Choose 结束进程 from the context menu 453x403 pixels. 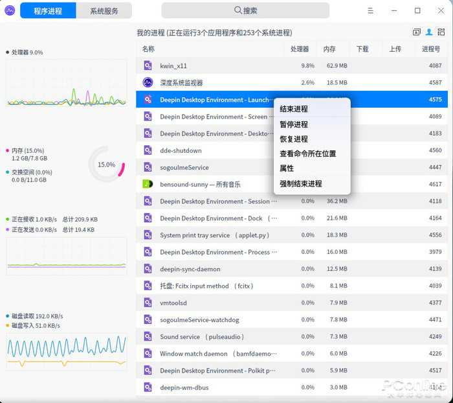coord(294,109)
